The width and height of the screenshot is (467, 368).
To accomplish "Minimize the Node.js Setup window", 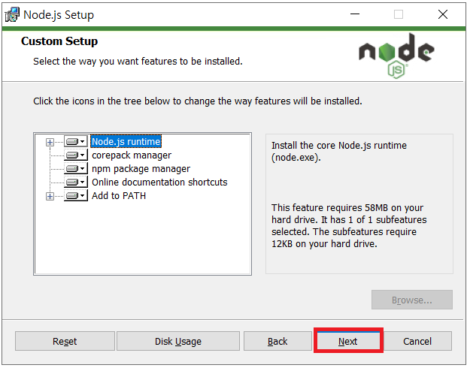I will point(355,14).
